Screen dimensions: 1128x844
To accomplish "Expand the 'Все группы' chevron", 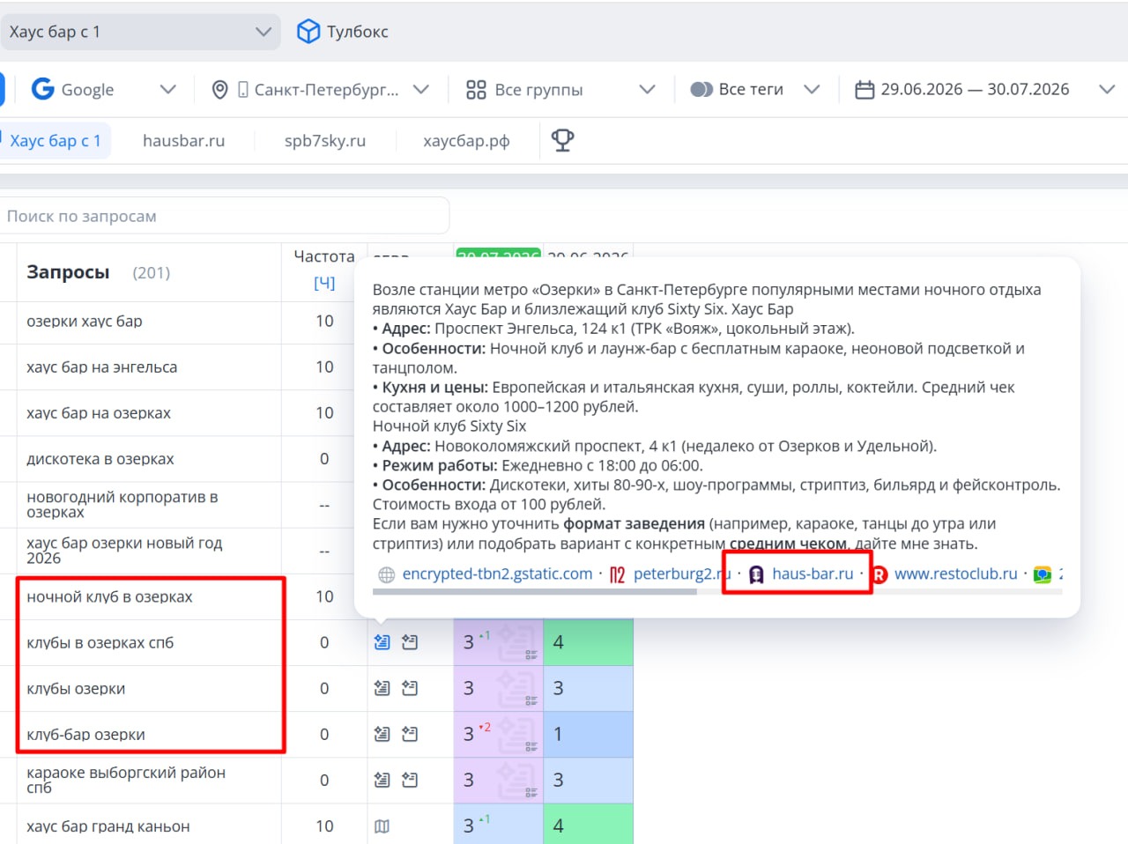I will pos(647,90).
